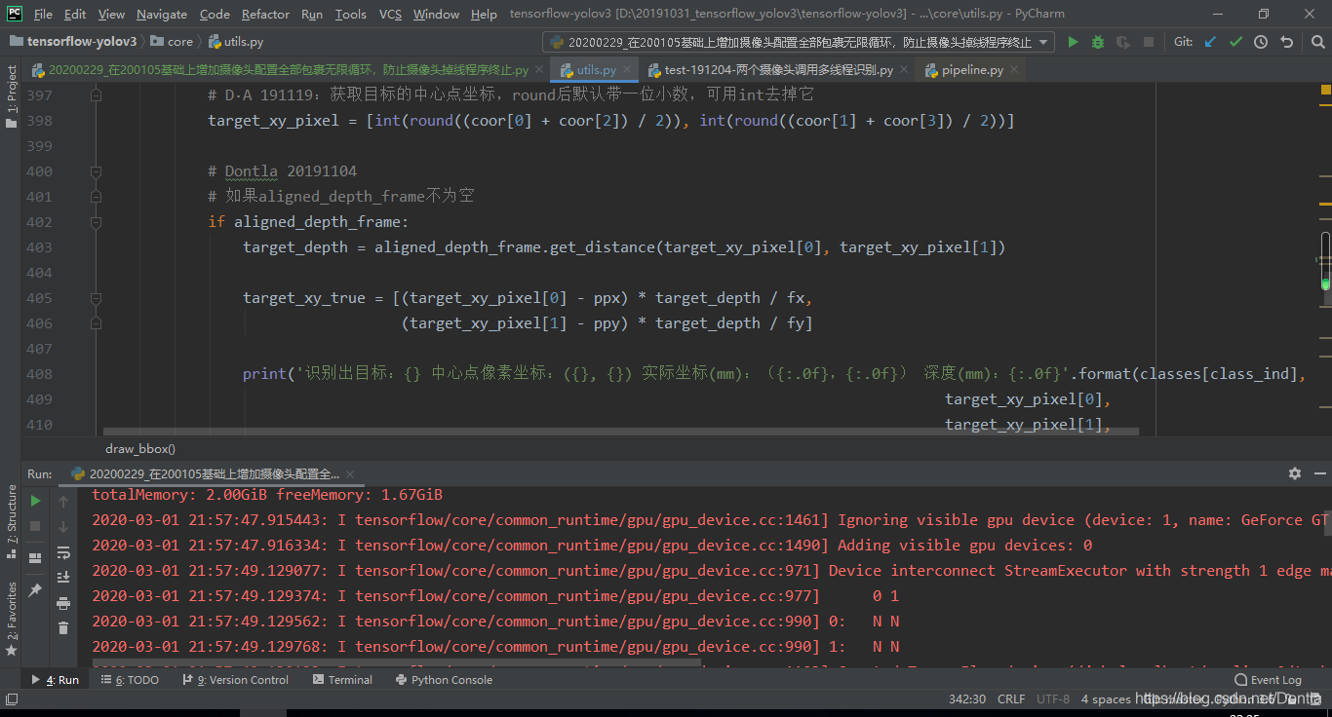Open the Version Control tool window
1332x717 pixels.
(x=235, y=679)
